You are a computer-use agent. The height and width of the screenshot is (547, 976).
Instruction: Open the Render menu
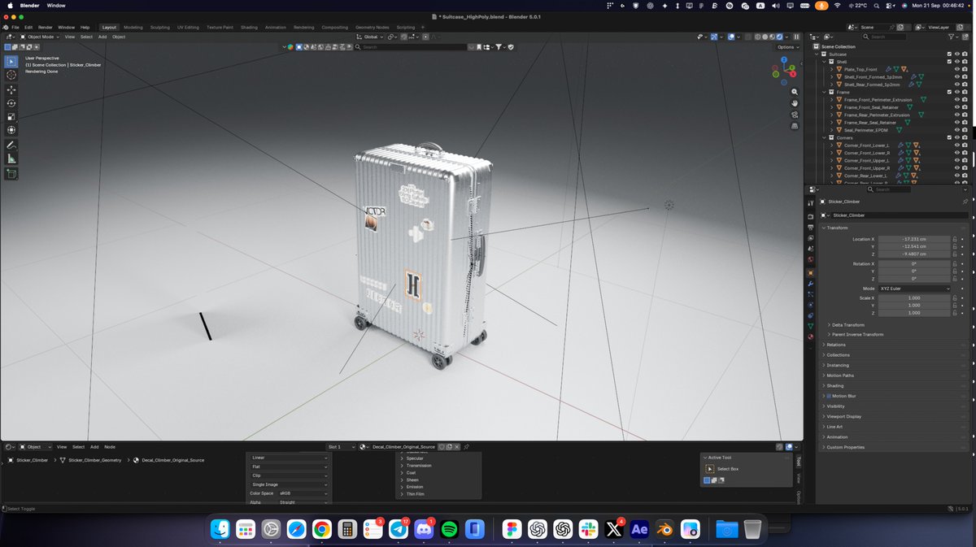coord(46,27)
